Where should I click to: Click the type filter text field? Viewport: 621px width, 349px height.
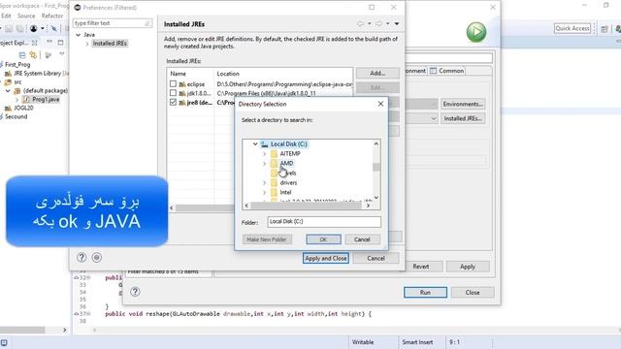point(113,23)
